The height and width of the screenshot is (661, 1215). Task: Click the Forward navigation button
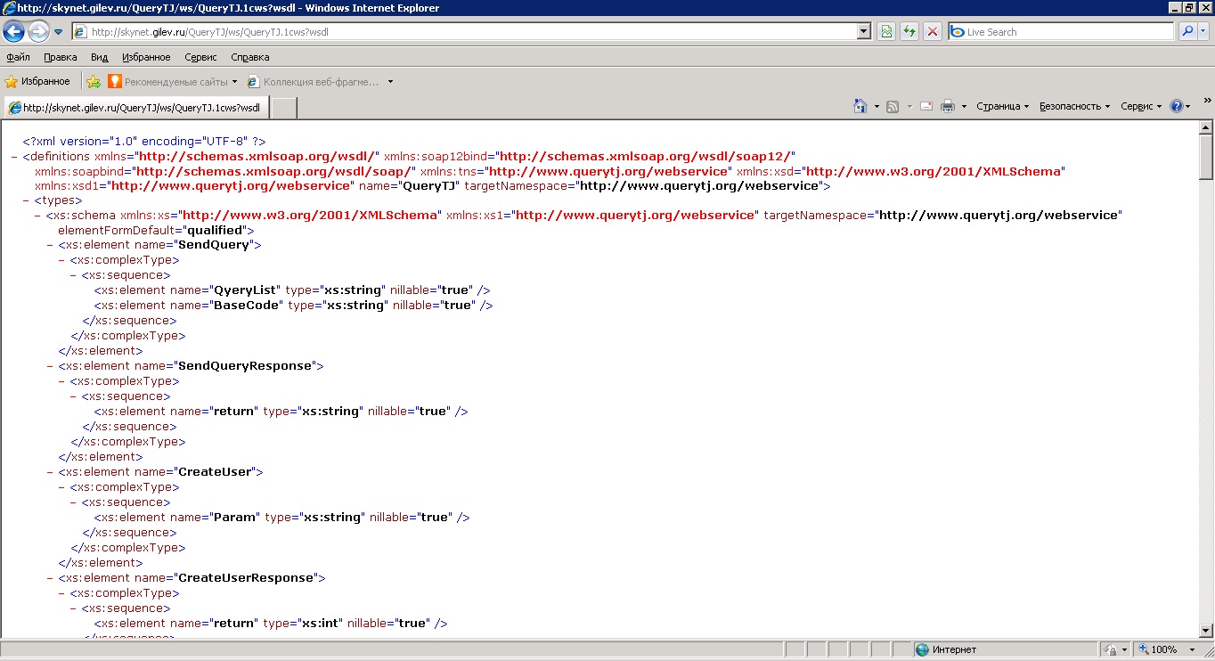pos(38,32)
